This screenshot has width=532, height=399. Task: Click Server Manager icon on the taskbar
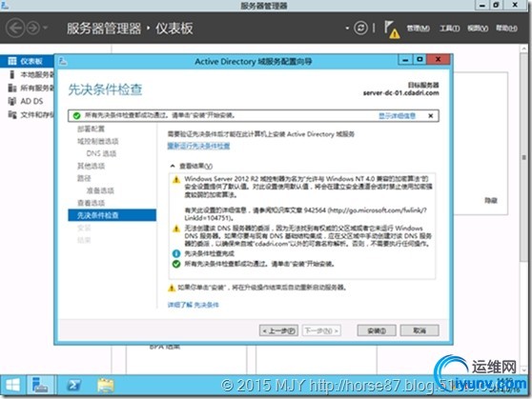click(x=40, y=386)
